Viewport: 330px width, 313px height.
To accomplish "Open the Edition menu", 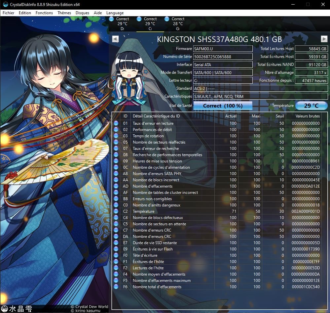I will [x=25, y=13].
